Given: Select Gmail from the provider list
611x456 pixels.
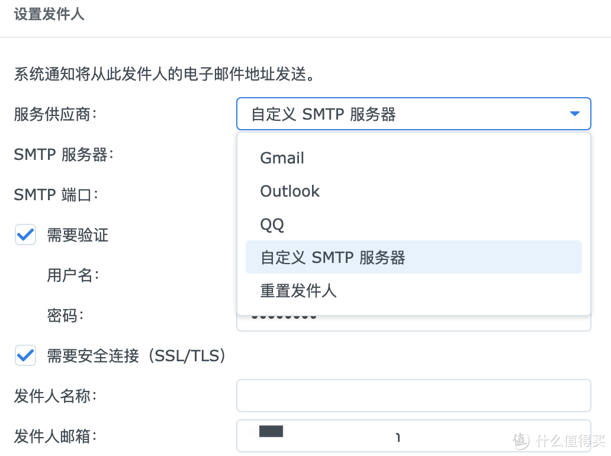Looking at the screenshot, I should [x=282, y=158].
